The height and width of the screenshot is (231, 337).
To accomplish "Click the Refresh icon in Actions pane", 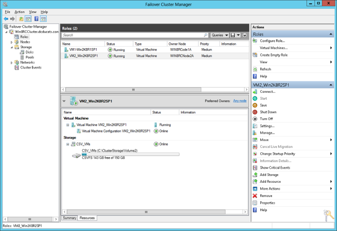I will [x=255, y=69].
